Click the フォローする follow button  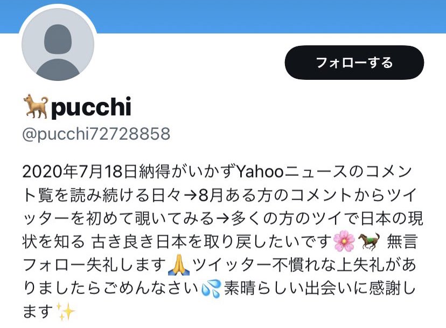354,63
